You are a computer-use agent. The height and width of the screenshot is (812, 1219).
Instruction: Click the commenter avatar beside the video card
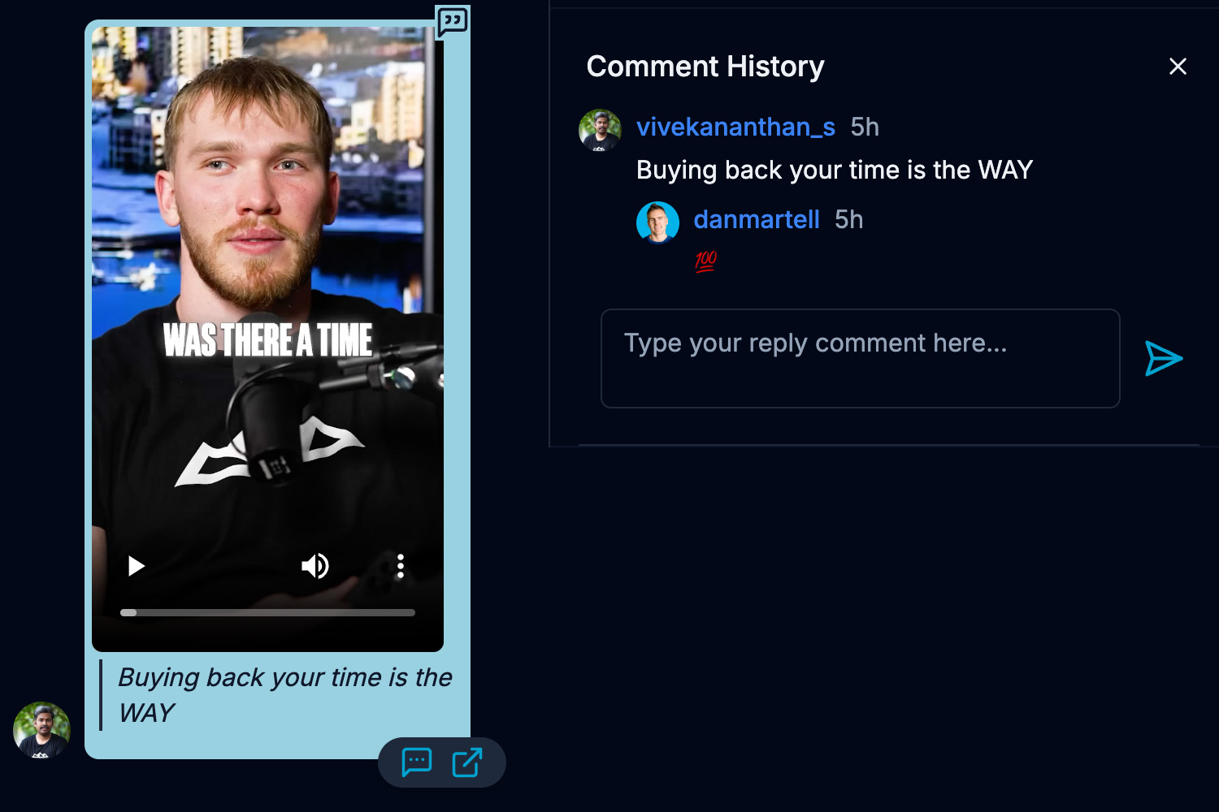(x=41, y=730)
